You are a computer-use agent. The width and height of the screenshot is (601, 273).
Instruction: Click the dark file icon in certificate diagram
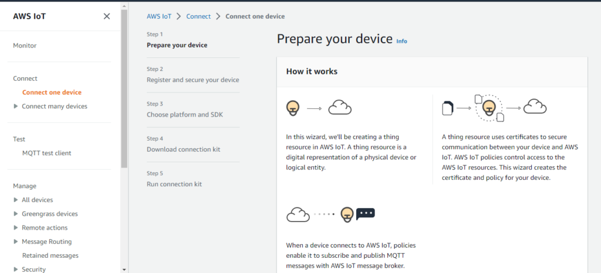point(448,108)
